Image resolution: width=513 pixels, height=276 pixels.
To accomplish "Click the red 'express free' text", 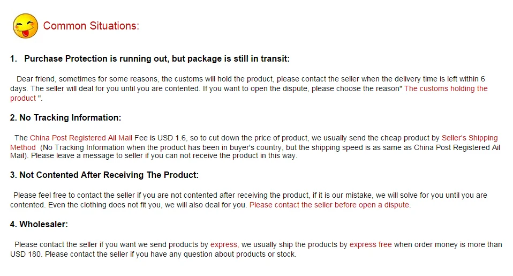I will (371, 244).
